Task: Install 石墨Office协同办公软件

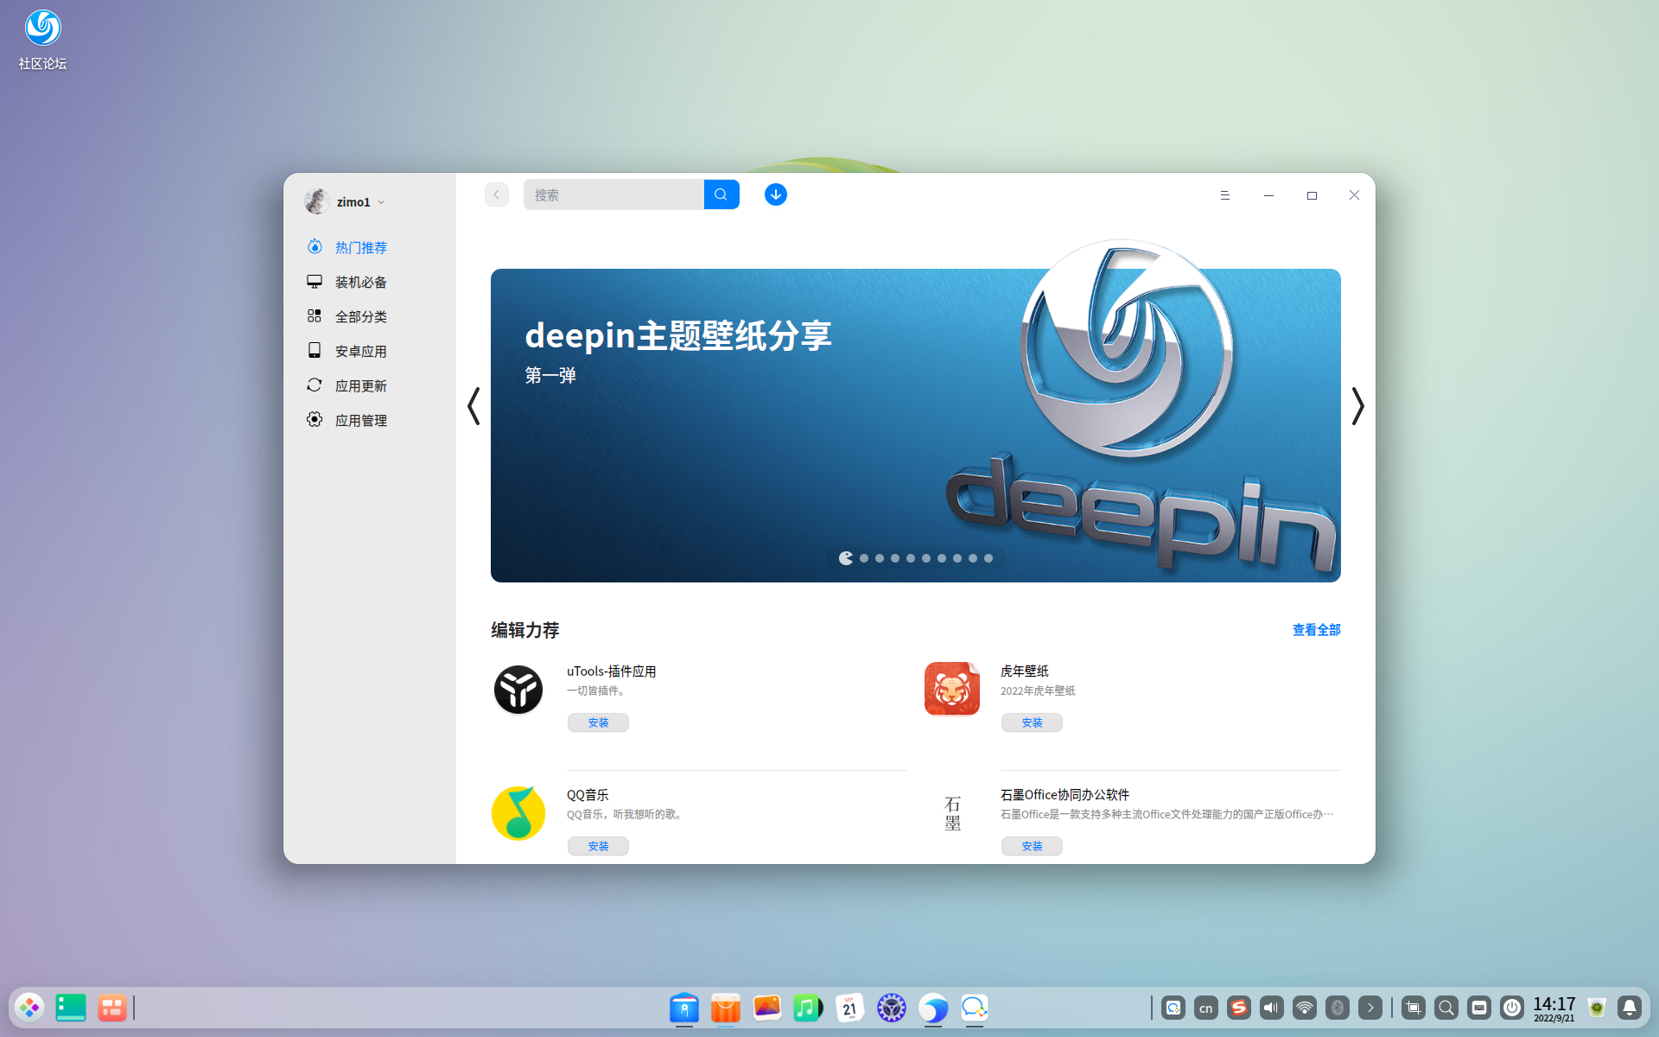Action: pos(1032,846)
